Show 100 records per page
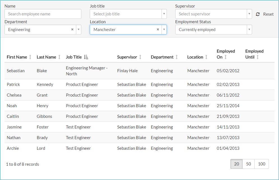The width and height of the screenshot is (279, 180). (261, 164)
